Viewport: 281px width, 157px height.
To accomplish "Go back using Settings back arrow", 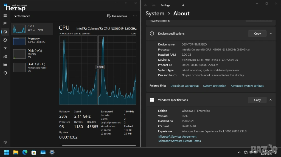I will (146, 5).
